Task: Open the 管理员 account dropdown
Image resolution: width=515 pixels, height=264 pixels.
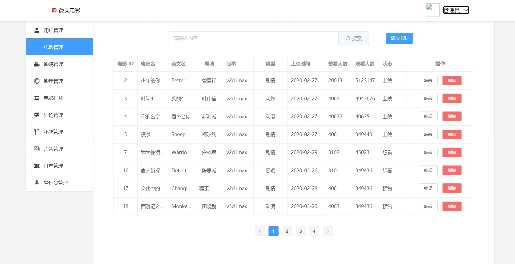Action: coord(456,10)
